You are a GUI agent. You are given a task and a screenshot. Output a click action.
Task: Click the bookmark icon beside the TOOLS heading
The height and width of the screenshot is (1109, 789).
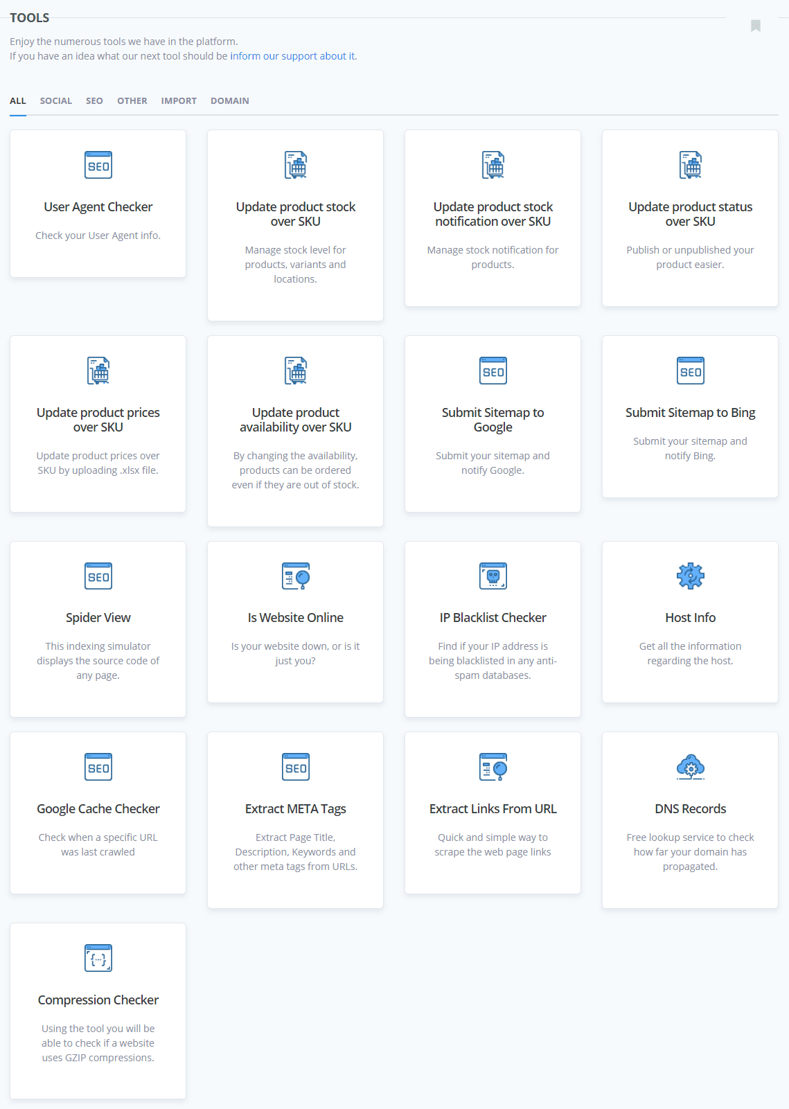[x=756, y=26]
